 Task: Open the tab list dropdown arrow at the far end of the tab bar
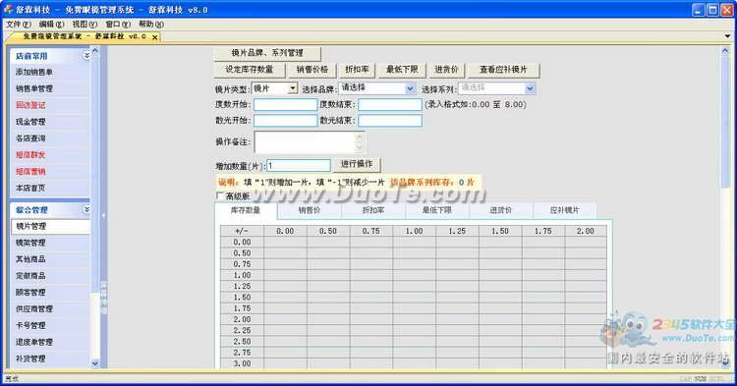coord(727,36)
